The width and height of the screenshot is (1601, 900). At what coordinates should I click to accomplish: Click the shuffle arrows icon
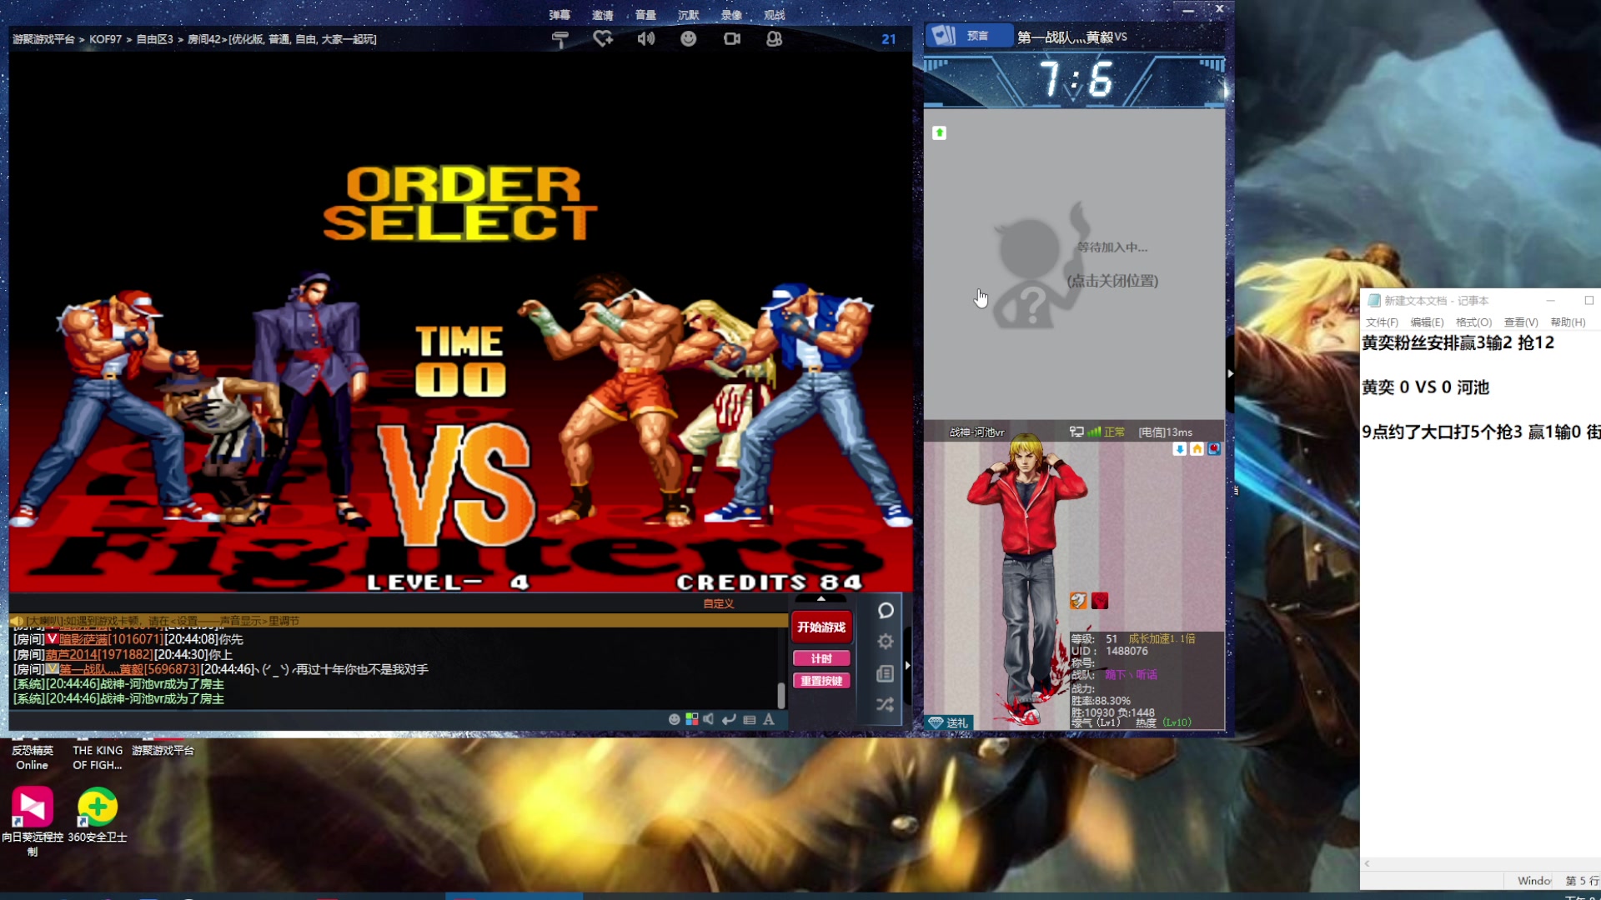click(x=886, y=705)
